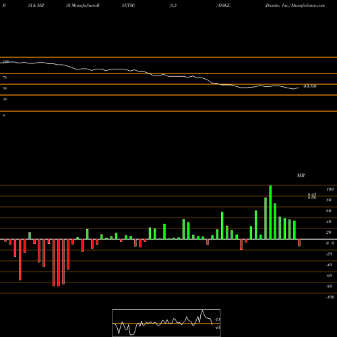Click the 'SI MunafaSutraR' header text
337x337 pixels.
click(x=83, y=5)
